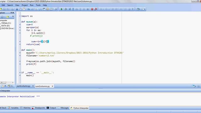Open the Help menu

pyautogui.click(x=45, y=5)
